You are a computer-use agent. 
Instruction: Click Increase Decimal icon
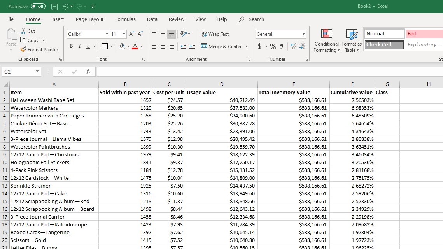[x=294, y=46]
